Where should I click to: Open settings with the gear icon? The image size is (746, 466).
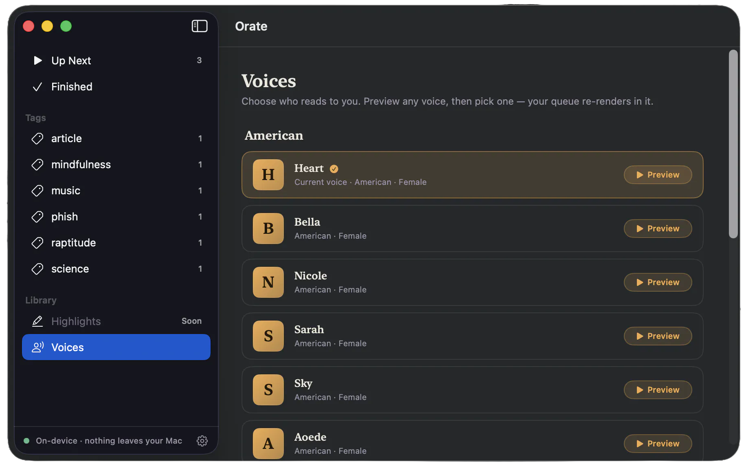(x=202, y=441)
